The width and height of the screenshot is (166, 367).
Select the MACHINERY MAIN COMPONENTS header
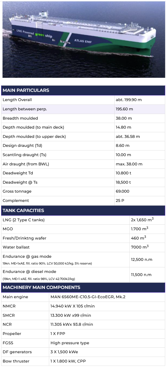coord(83,288)
